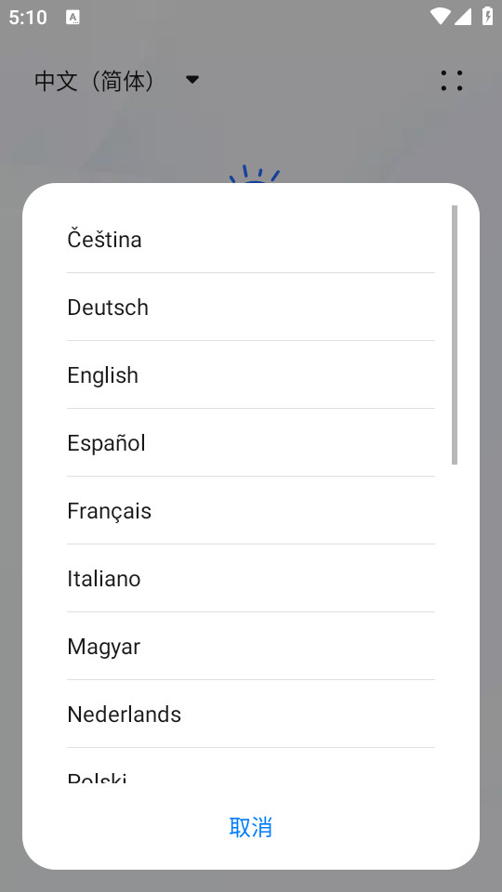Choose Deutsch language option
Screen dimensions: 502x892
251,308
